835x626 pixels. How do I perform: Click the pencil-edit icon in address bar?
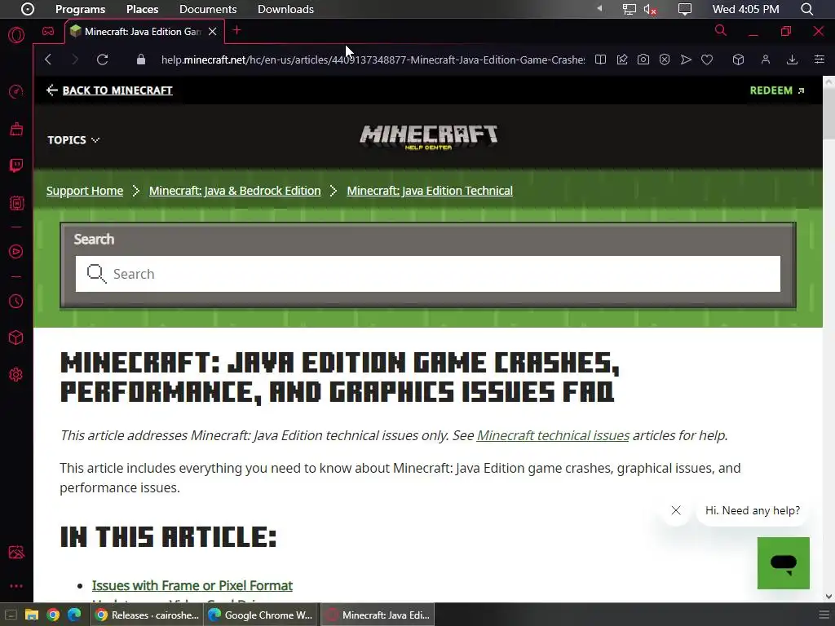click(x=622, y=60)
